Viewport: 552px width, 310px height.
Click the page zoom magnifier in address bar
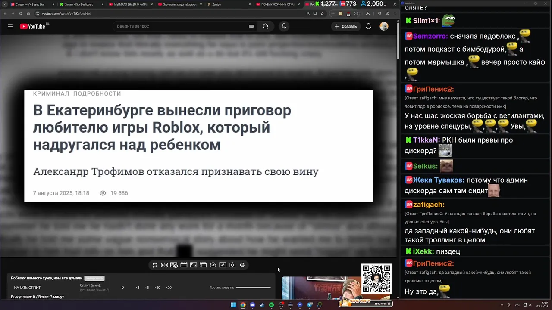(x=308, y=13)
